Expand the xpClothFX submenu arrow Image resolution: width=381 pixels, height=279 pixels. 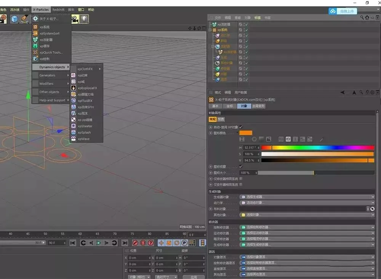[99, 69]
